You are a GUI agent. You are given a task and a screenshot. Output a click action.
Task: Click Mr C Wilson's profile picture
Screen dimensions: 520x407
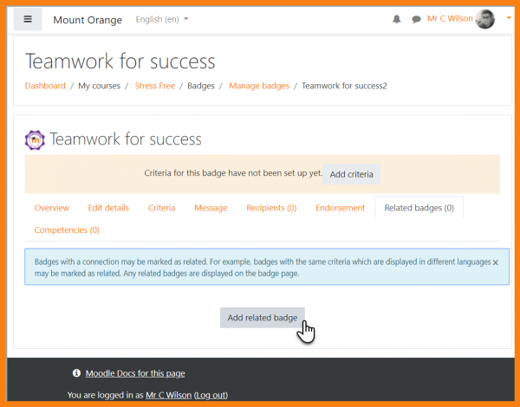pyautogui.click(x=488, y=19)
